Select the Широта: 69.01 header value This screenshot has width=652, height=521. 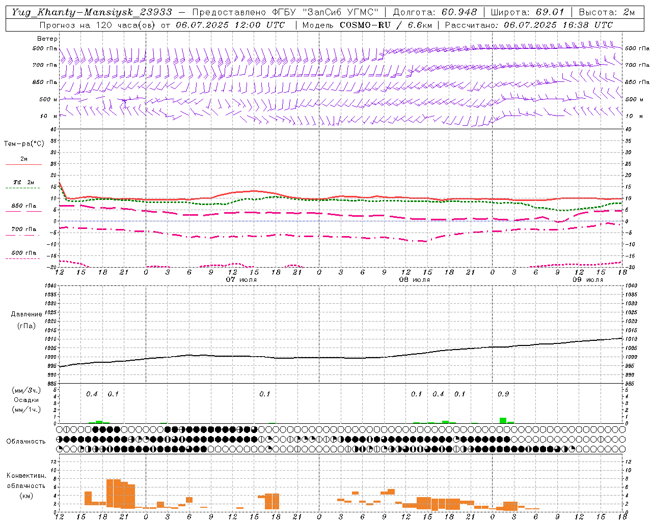(x=528, y=12)
